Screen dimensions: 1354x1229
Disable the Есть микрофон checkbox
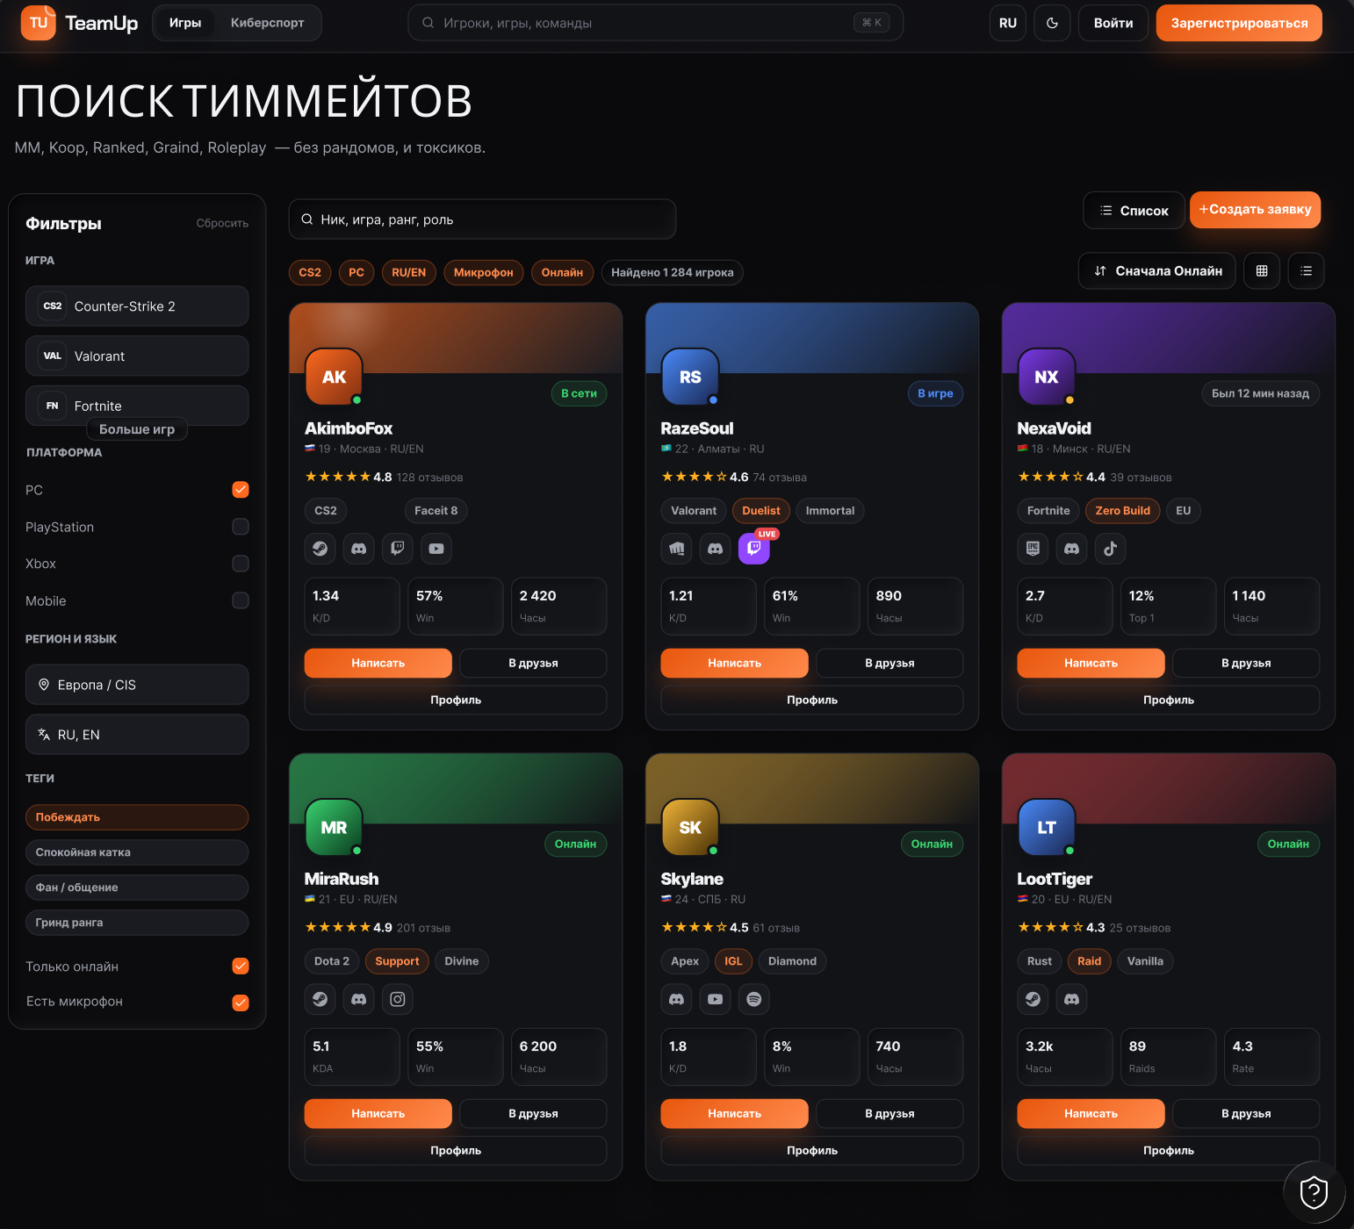pos(241,1003)
